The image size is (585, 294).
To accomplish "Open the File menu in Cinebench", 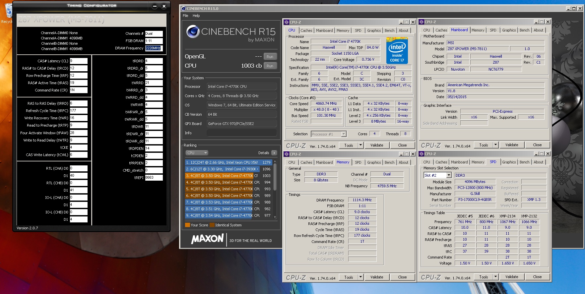I will tap(185, 16).
